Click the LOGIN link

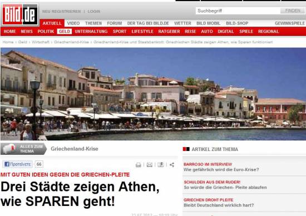94,11
